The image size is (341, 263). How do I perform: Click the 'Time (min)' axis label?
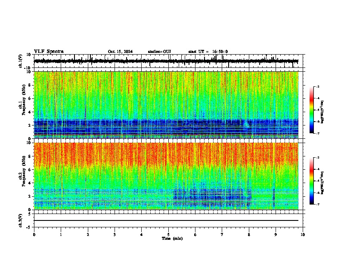pos(172,239)
